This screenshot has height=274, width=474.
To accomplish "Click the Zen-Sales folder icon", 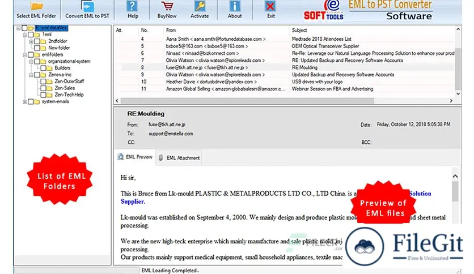I will [49, 88].
